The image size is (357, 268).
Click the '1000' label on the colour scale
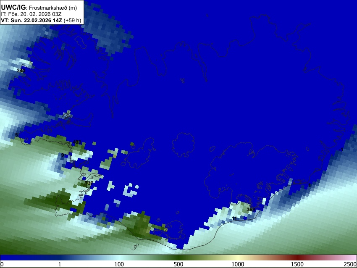coord(238,264)
